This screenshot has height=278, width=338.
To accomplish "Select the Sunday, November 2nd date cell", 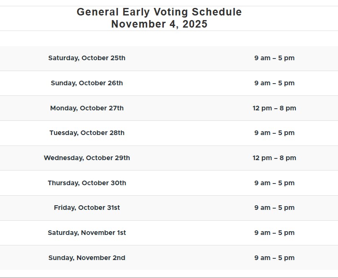I will click(87, 258).
